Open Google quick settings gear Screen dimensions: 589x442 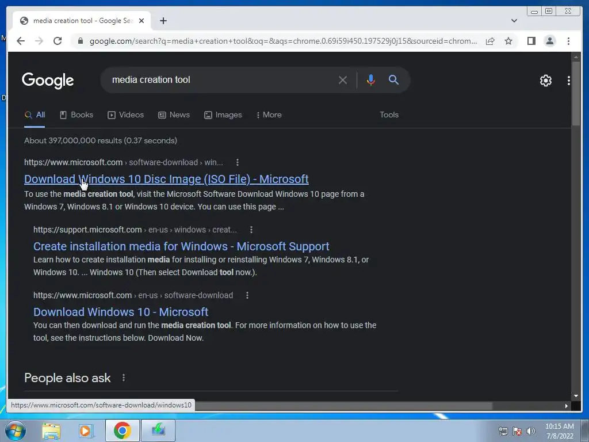pos(545,81)
